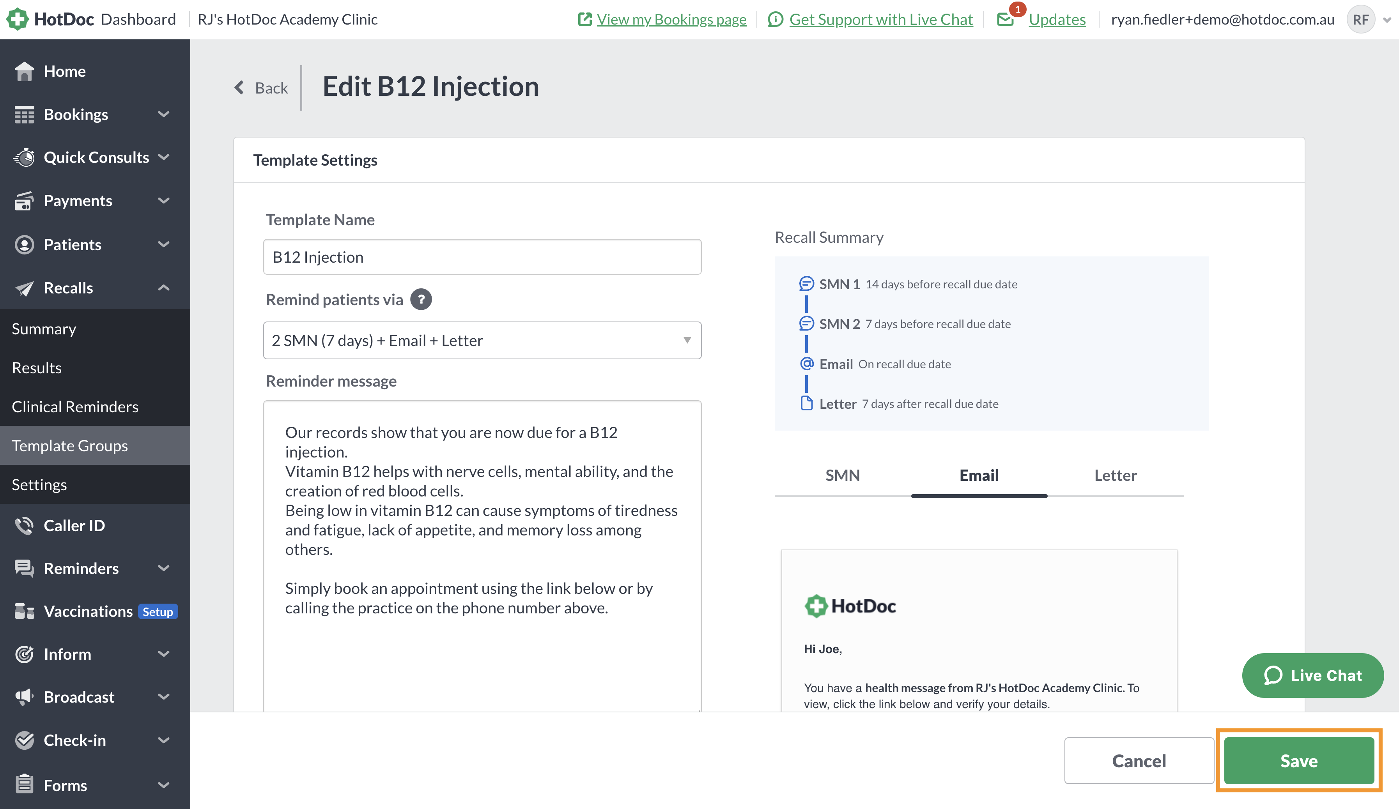1399x809 pixels.
Task: Click the Letter document icon in Recall Summary
Action: click(x=807, y=403)
